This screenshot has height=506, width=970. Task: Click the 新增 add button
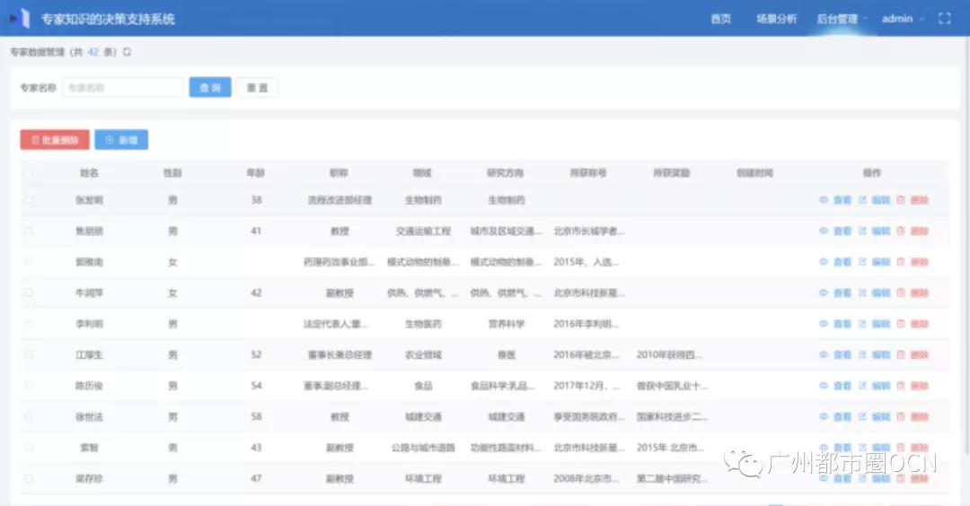(121, 140)
